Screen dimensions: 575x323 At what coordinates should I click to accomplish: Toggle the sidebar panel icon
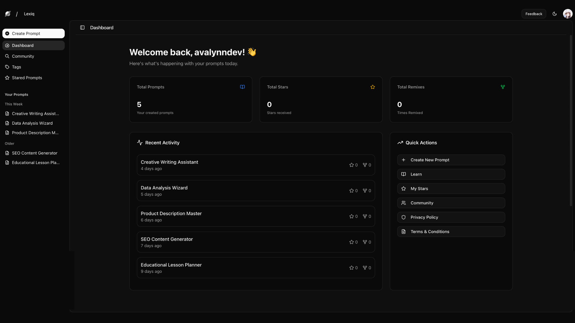click(82, 28)
